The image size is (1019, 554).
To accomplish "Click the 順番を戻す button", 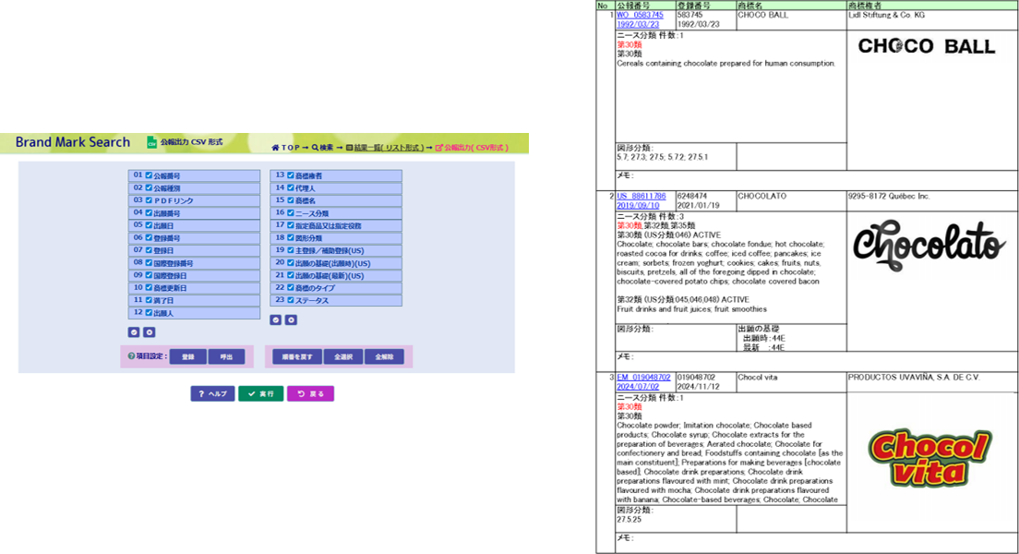I will (x=297, y=357).
